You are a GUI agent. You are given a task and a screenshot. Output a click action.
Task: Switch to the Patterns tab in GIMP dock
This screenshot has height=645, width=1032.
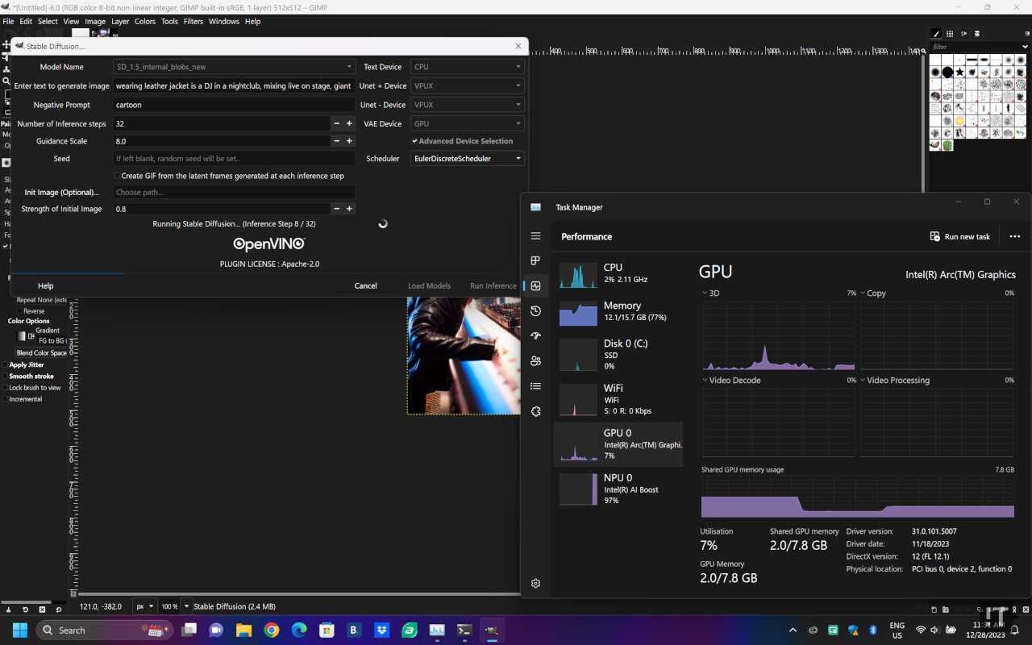[x=950, y=34]
